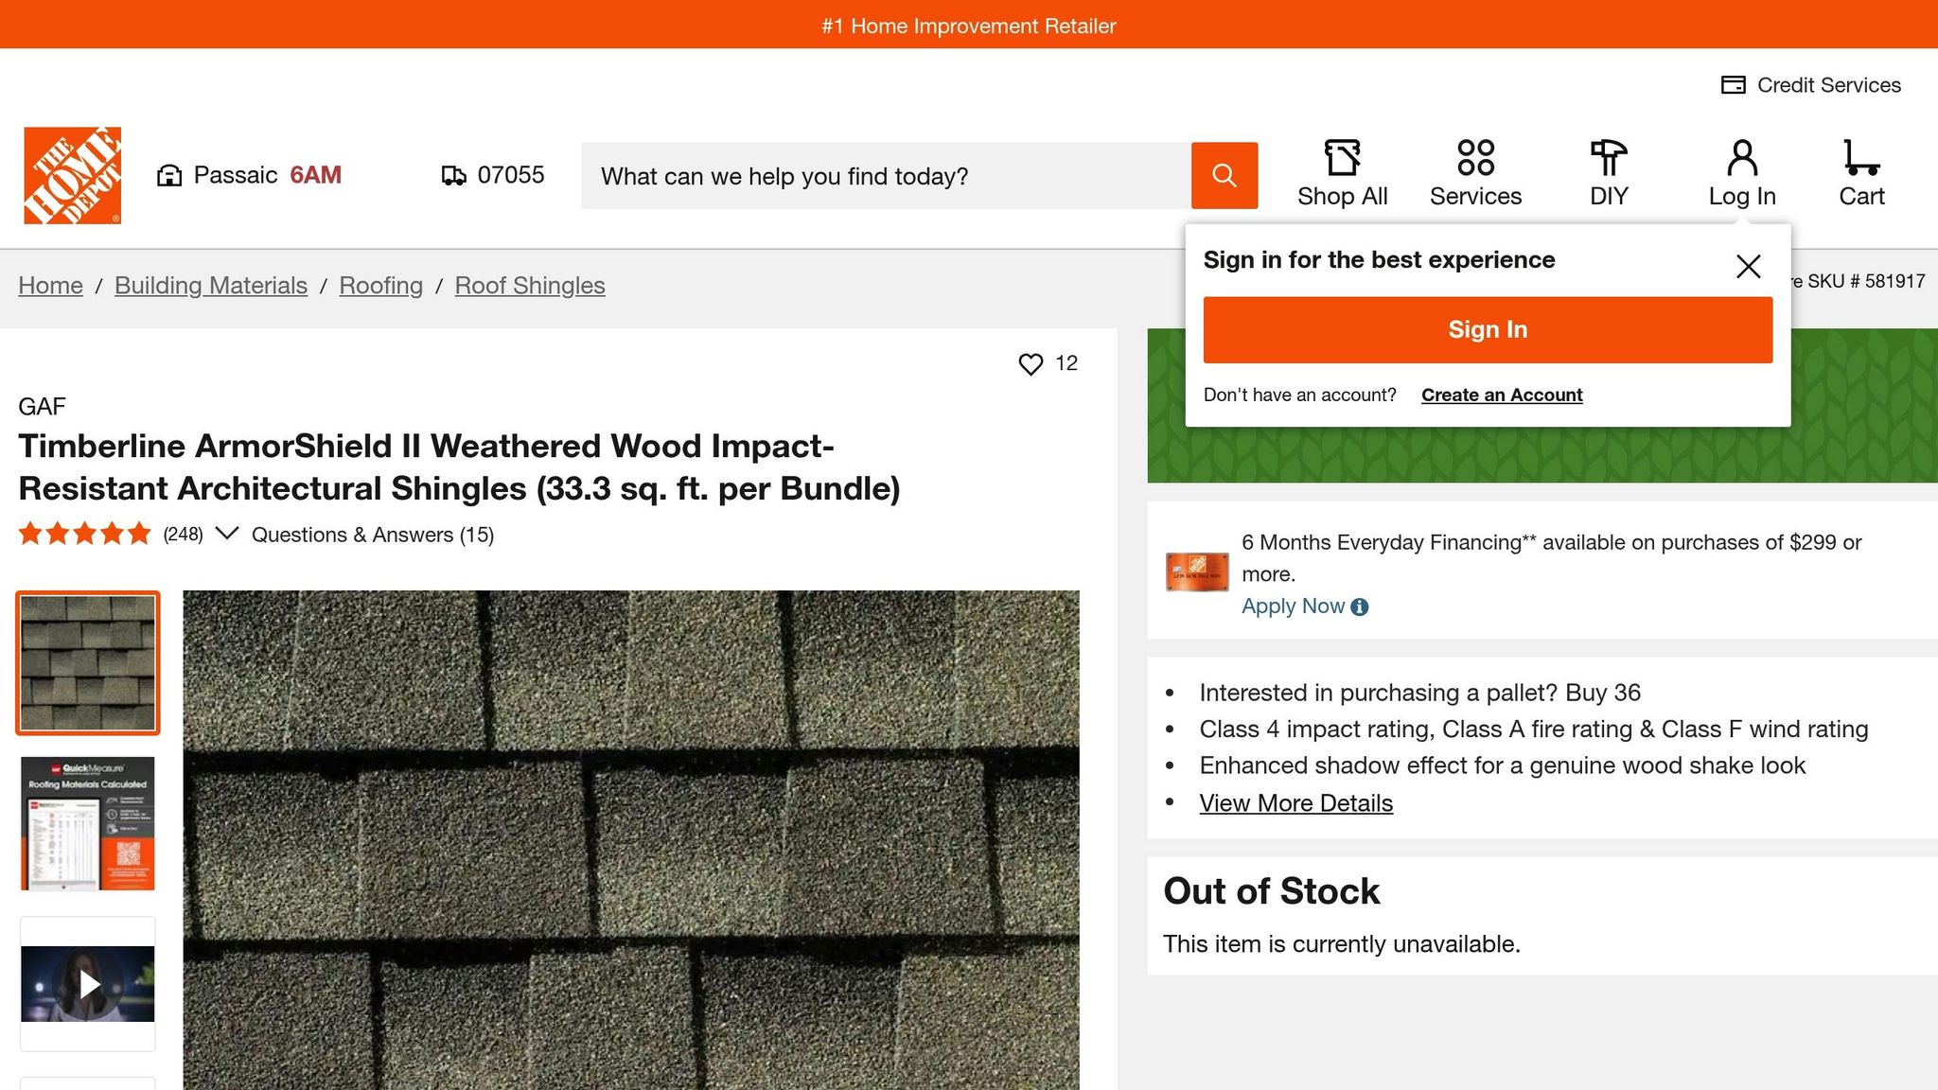Image resolution: width=1938 pixels, height=1090 pixels.
Task: Open the Passaic store selector
Action: 249,175
